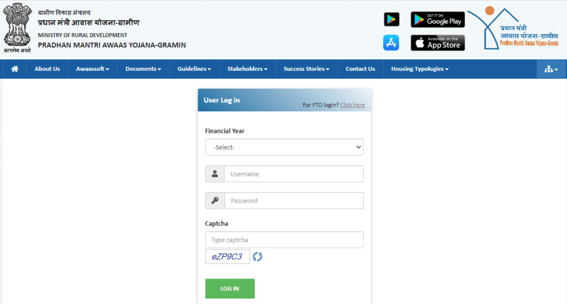This screenshot has height=304, width=567.
Task: Click the key icon beside Password
Action: pyautogui.click(x=215, y=200)
